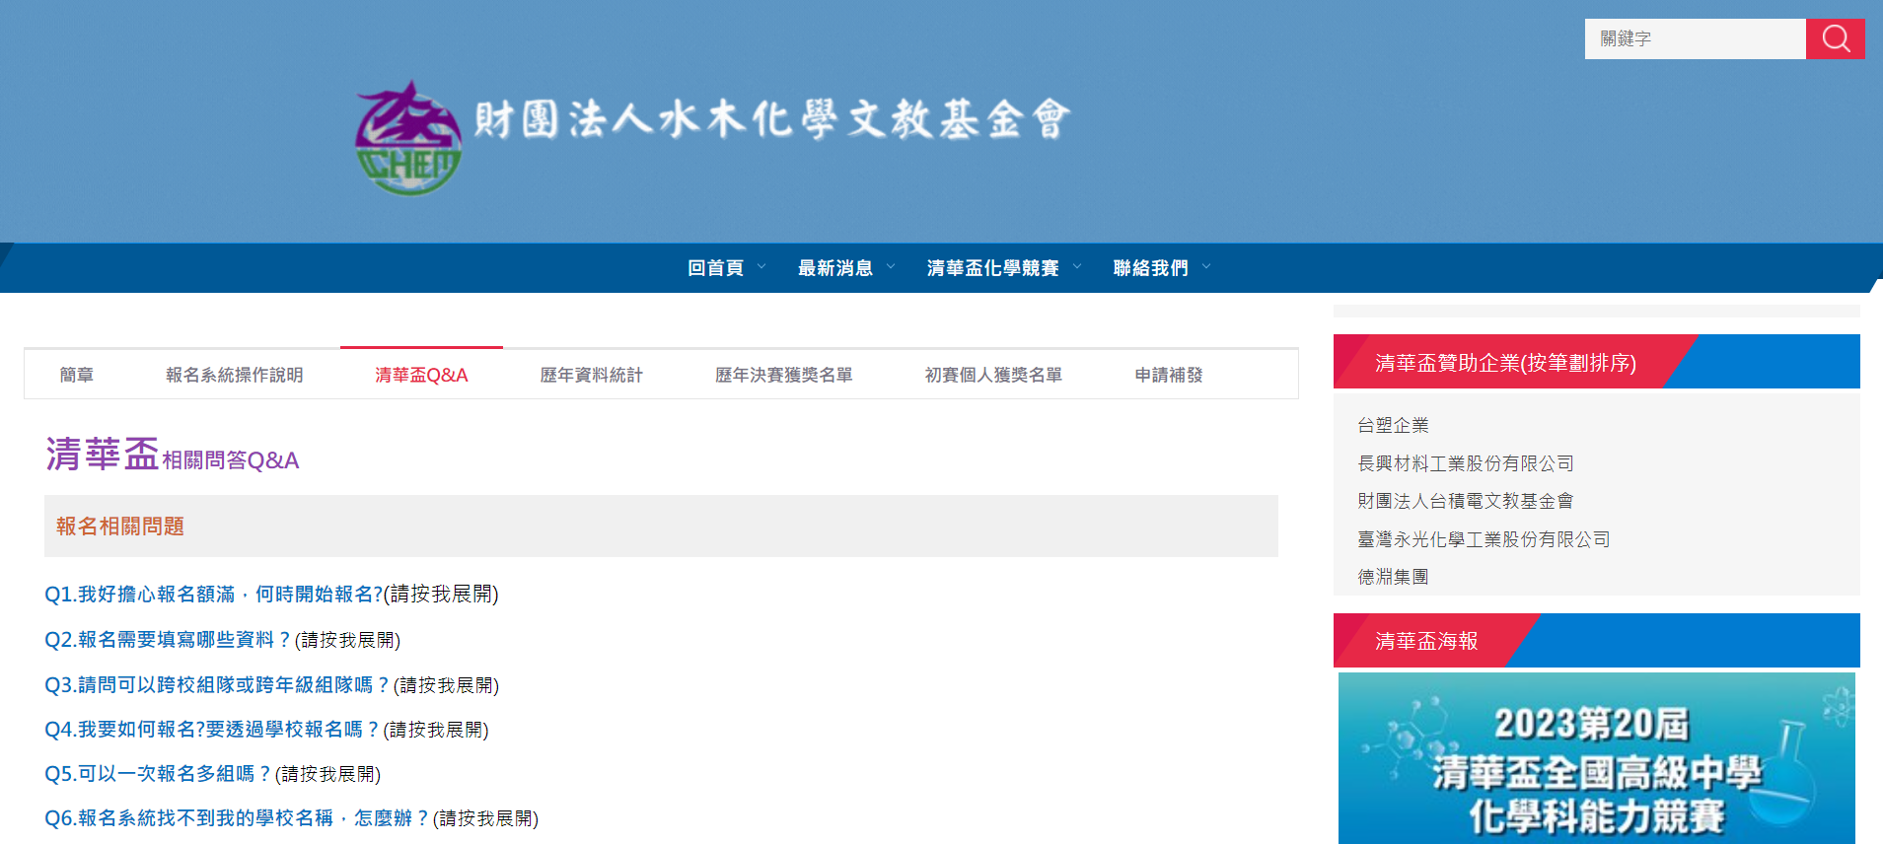Viewport: 1883px width, 844px height.
Task: Expand chevron next to 最新消息
Action: point(891,266)
